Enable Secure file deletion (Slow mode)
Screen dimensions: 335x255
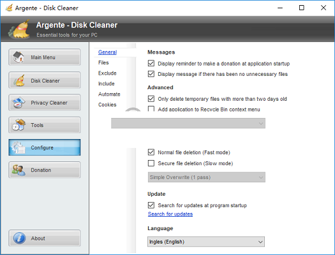point(151,163)
